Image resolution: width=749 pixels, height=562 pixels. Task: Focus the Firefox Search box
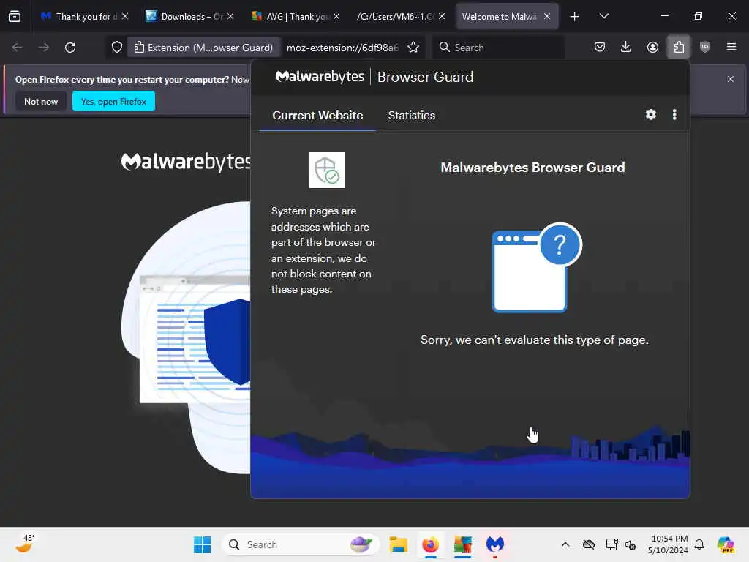pos(498,48)
